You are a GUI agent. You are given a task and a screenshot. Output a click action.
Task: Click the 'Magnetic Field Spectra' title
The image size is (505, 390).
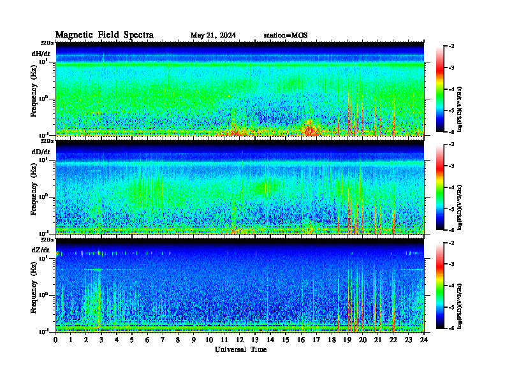[x=105, y=35]
